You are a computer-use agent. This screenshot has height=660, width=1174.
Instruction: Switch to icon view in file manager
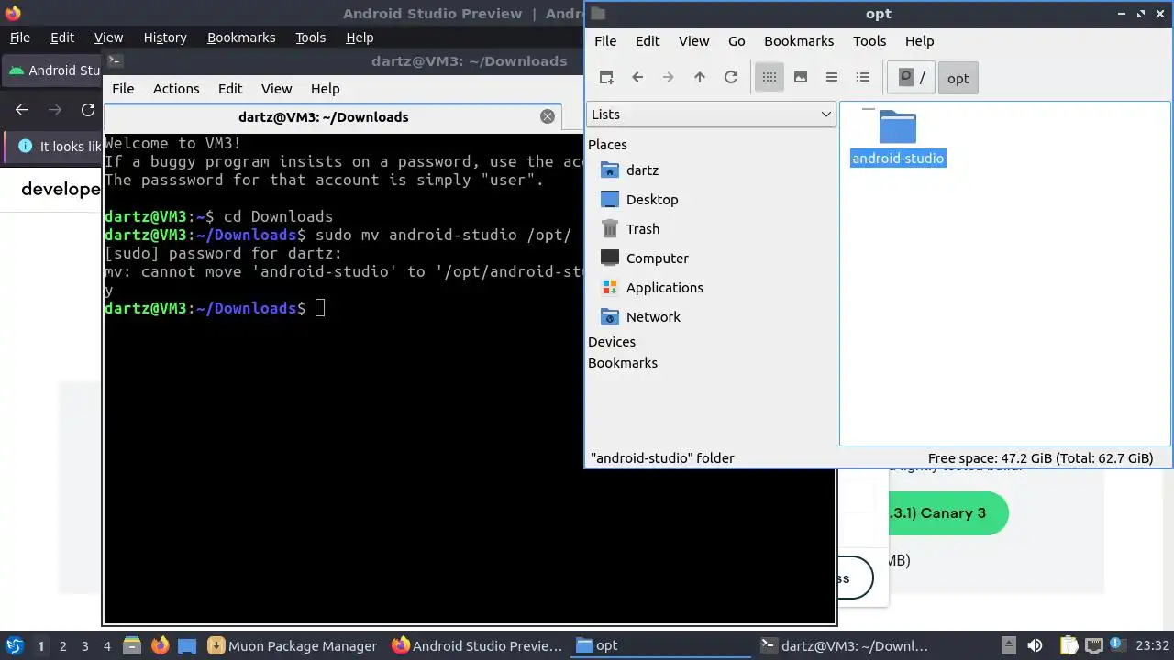pyautogui.click(x=770, y=77)
